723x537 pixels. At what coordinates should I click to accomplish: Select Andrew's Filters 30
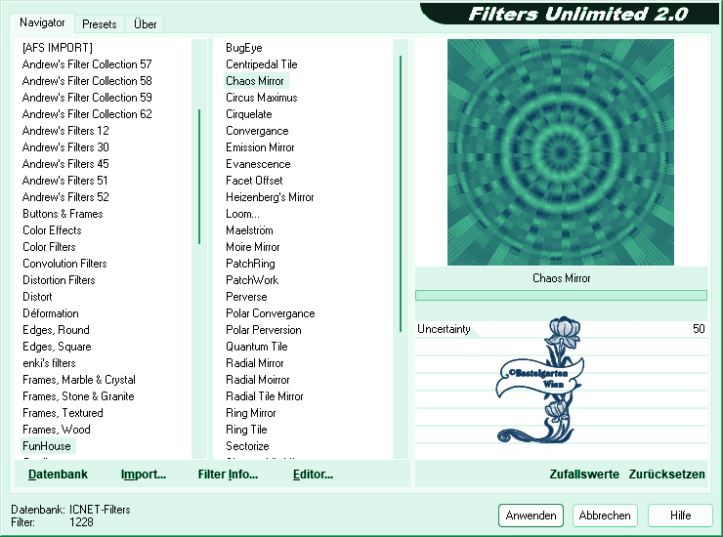pyautogui.click(x=65, y=147)
